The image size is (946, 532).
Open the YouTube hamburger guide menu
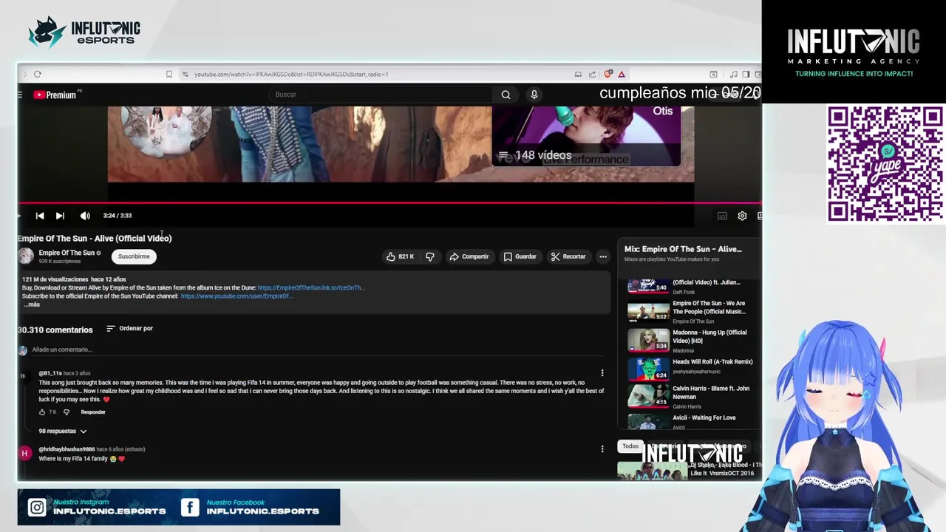(x=20, y=95)
